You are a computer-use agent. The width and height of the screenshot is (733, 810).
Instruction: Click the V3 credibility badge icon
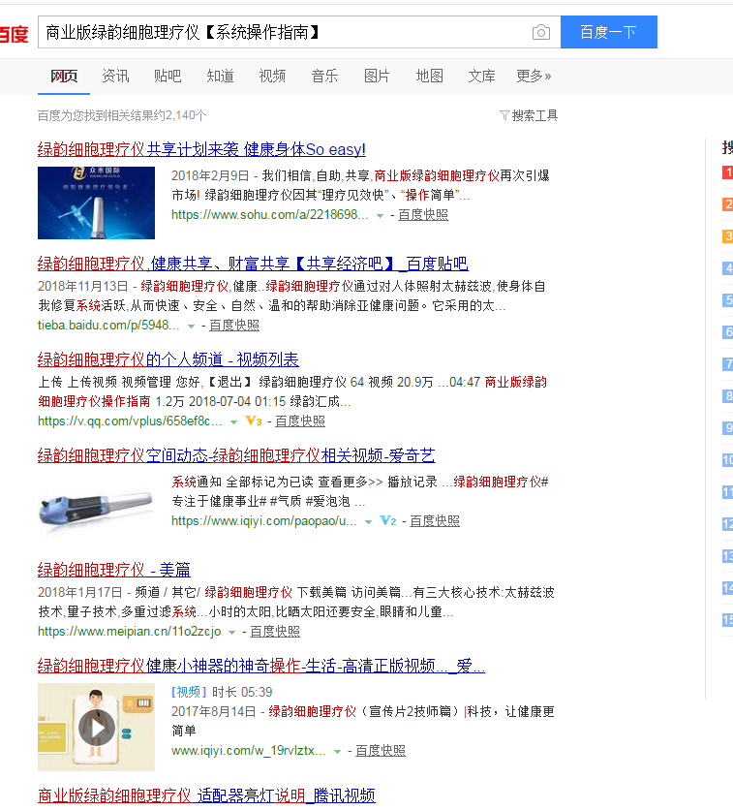point(254,421)
